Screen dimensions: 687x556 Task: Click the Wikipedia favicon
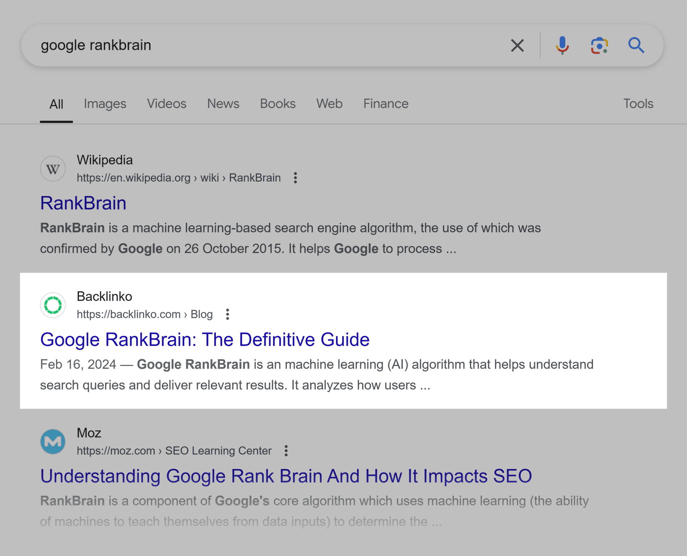pyautogui.click(x=53, y=168)
